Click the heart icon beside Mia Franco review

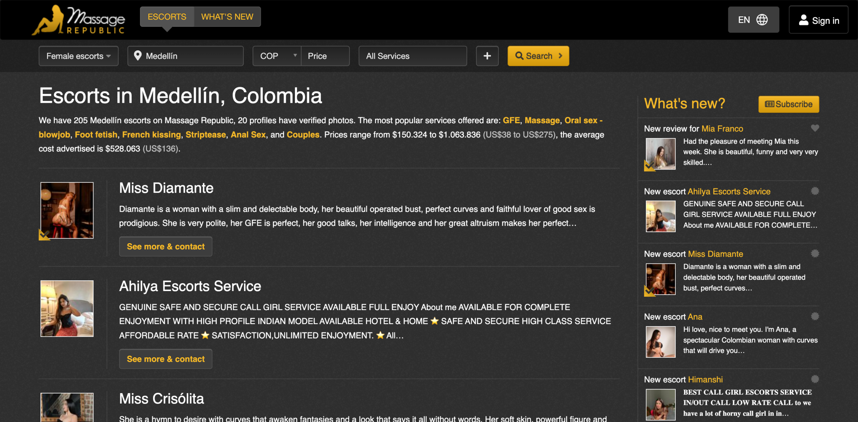[x=815, y=128]
